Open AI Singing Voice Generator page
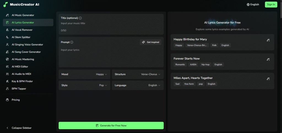 point(28,45)
